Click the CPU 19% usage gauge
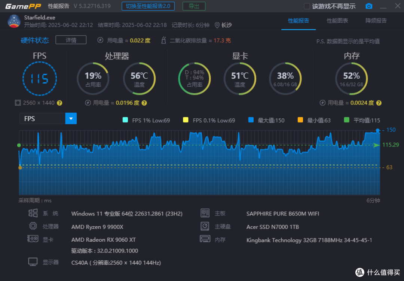 93,79
